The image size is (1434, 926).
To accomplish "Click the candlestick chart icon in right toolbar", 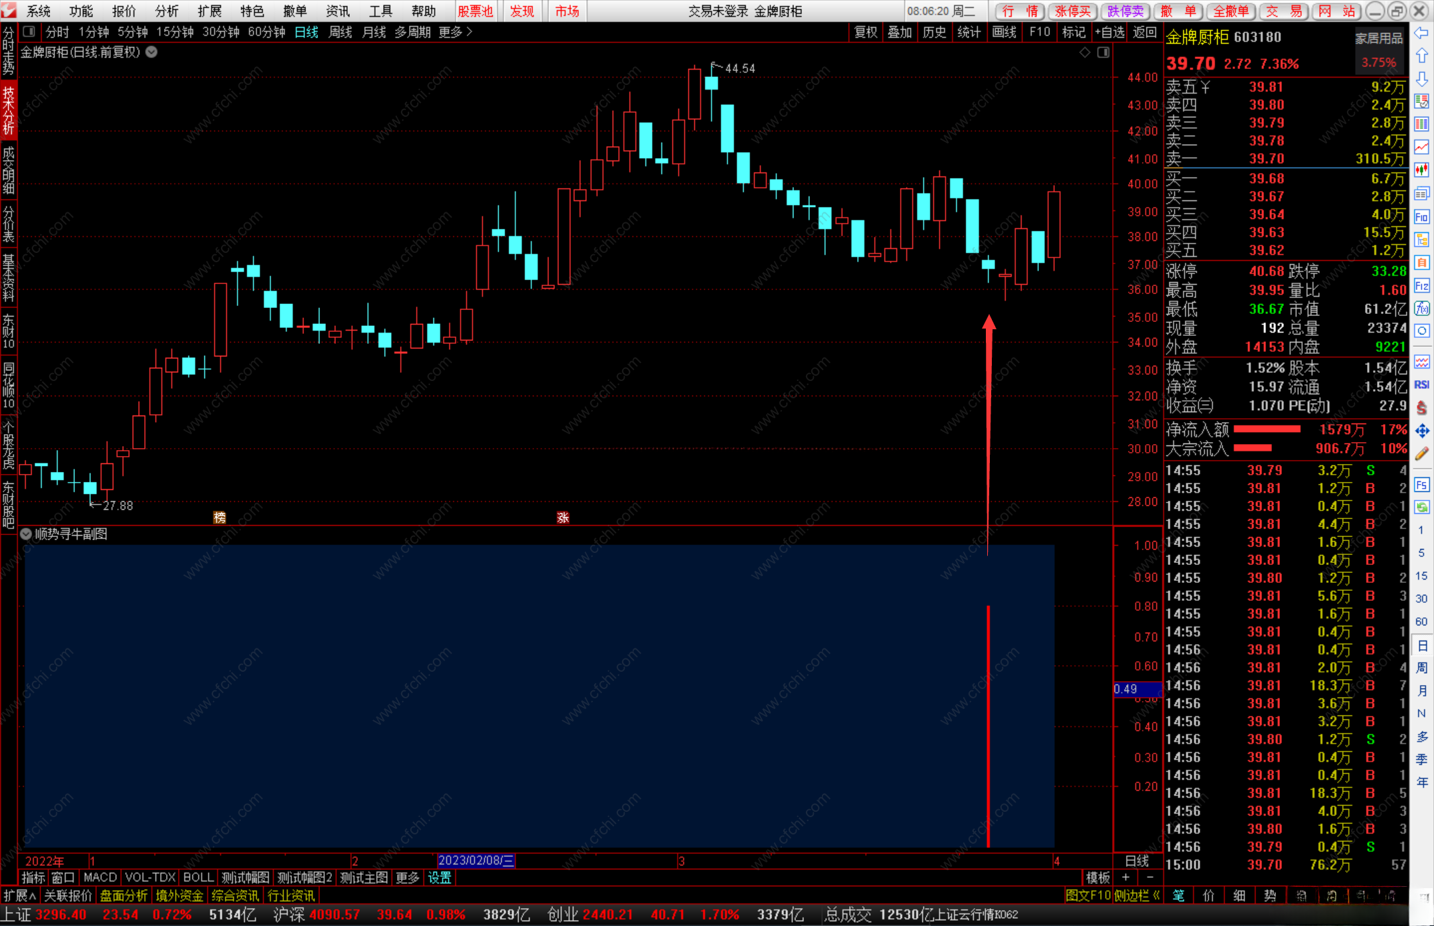I will [1421, 170].
